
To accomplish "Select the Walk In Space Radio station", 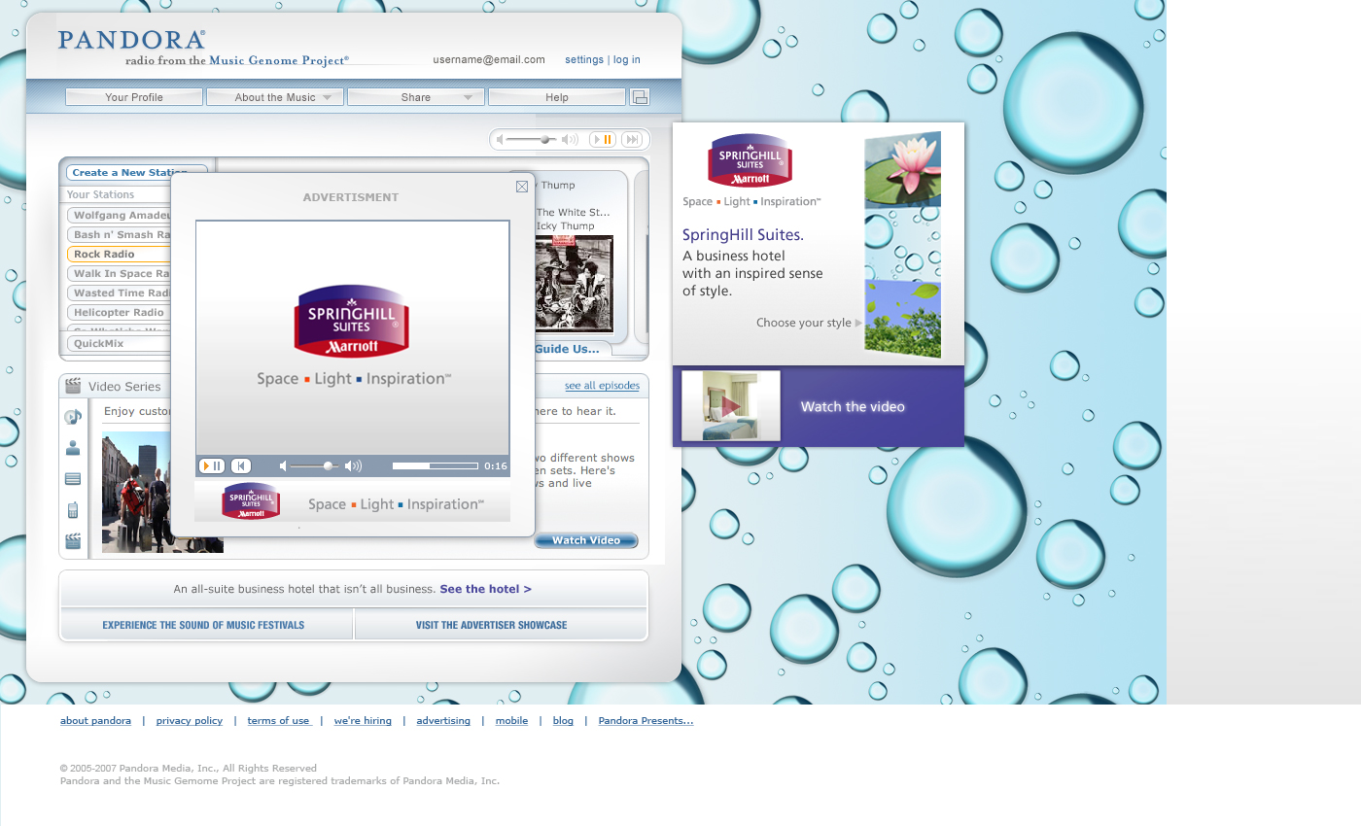I will (120, 273).
